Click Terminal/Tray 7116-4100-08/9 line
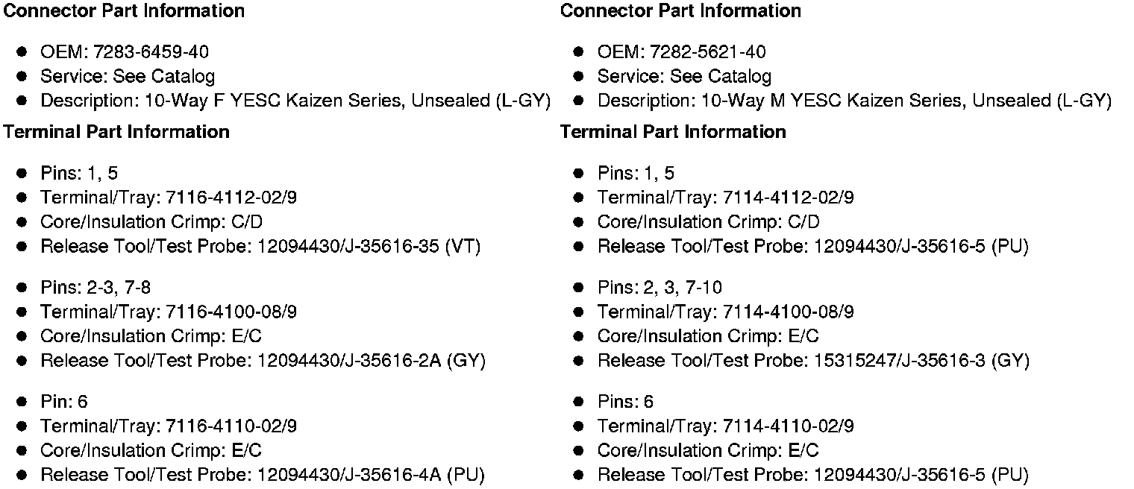The image size is (1134, 489). (x=168, y=312)
